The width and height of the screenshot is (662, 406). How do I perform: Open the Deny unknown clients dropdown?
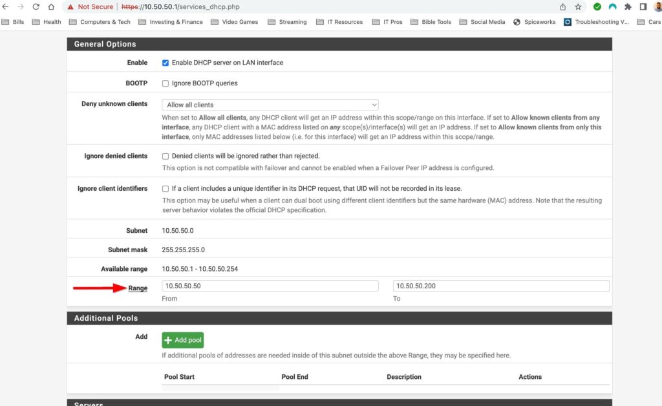tap(270, 105)
